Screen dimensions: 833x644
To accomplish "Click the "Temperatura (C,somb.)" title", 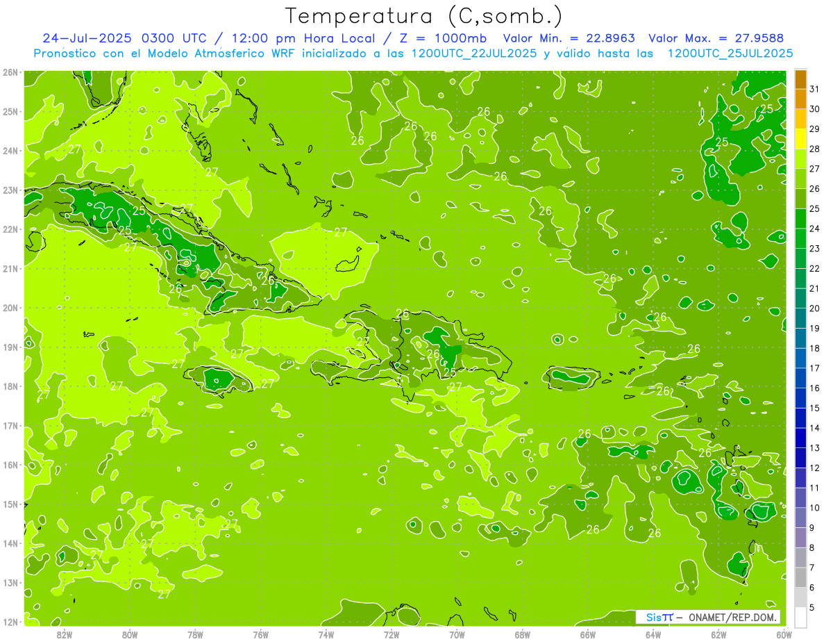I will pos(423,16).
